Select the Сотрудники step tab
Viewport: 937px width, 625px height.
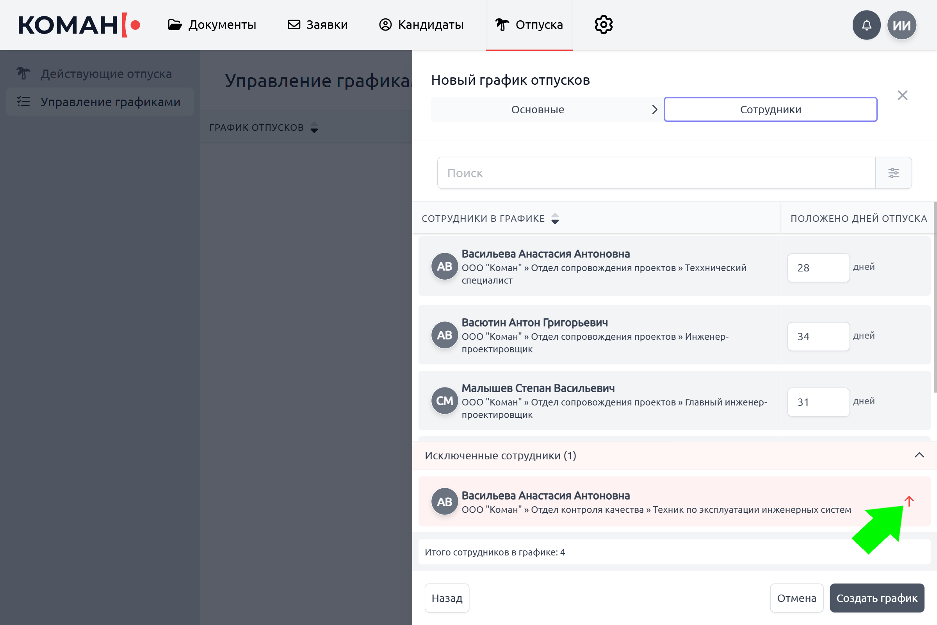[x=770, y=110]
